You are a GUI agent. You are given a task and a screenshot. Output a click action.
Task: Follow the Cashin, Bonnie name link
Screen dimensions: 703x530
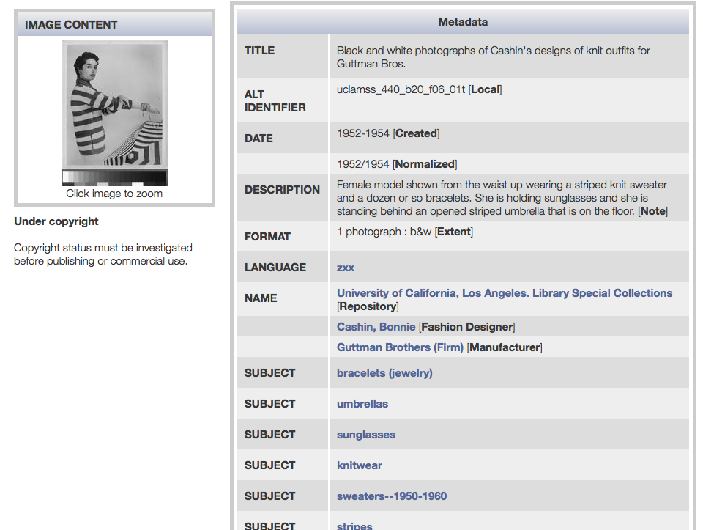(376, 327)
